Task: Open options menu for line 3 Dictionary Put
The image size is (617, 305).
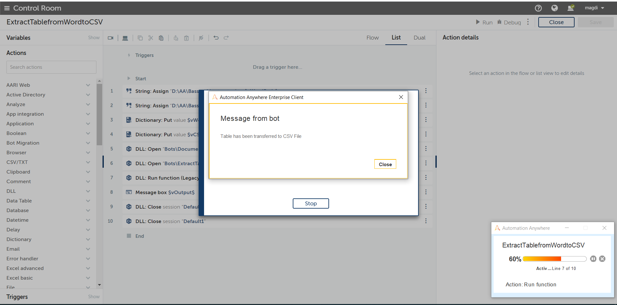Action: 426,120
